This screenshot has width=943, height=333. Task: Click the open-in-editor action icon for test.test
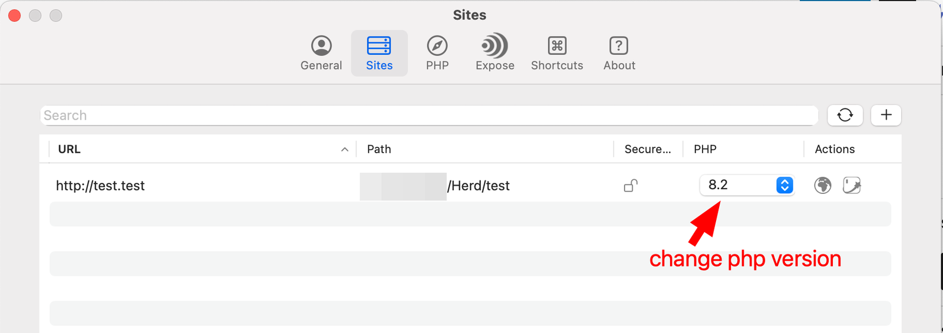coord(852,186)
